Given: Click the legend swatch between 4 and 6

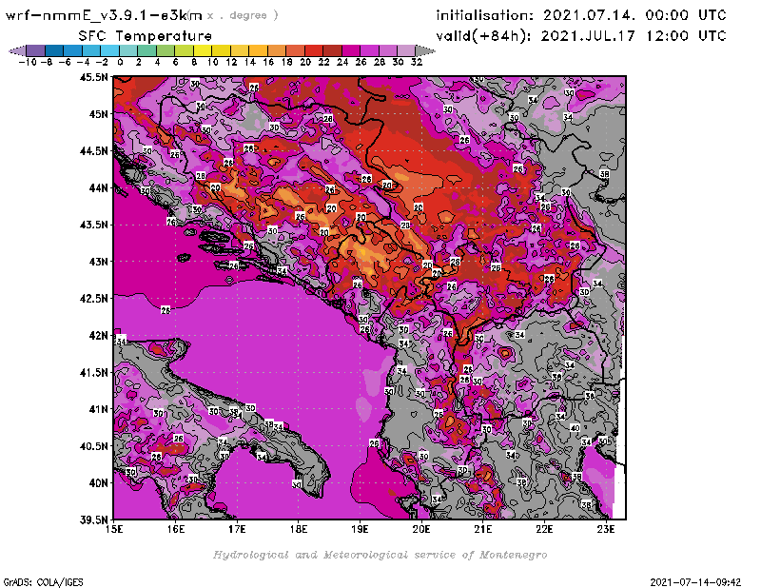Looking at the screenshot, I should click(x=165, y=50).
